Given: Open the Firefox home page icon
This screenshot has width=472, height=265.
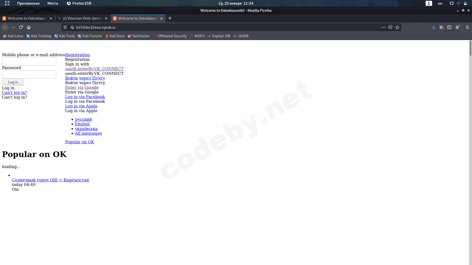Looking at the screenshot, I should (x=29, y=27).
